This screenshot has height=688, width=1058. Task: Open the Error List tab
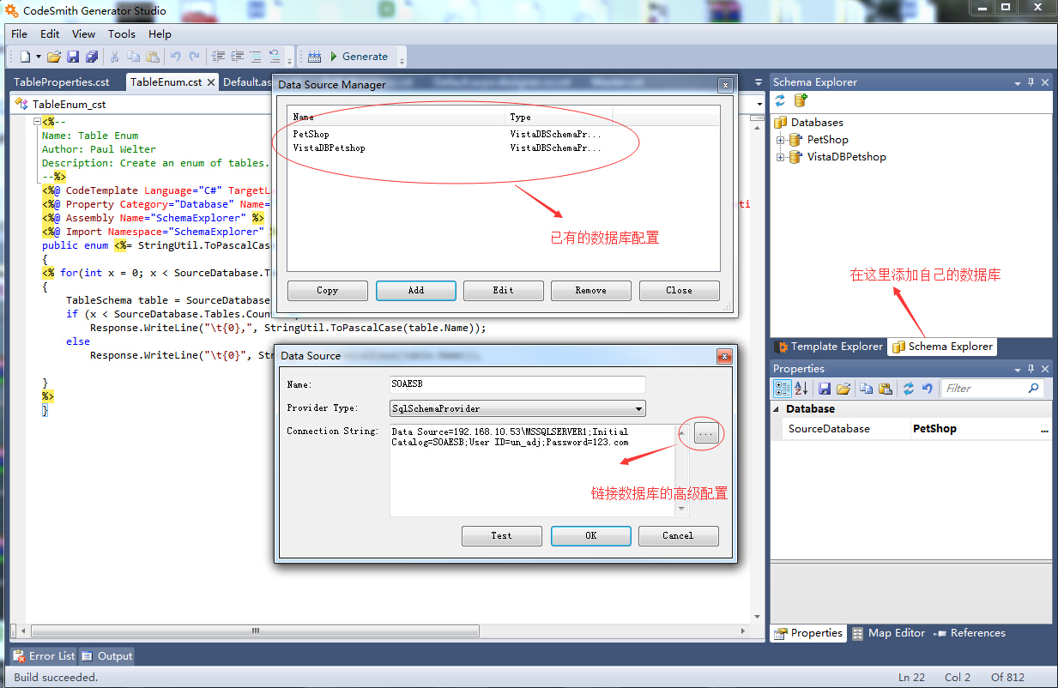(45, 656)
